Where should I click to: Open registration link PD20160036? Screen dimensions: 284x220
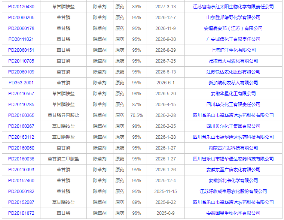point(21,159)
